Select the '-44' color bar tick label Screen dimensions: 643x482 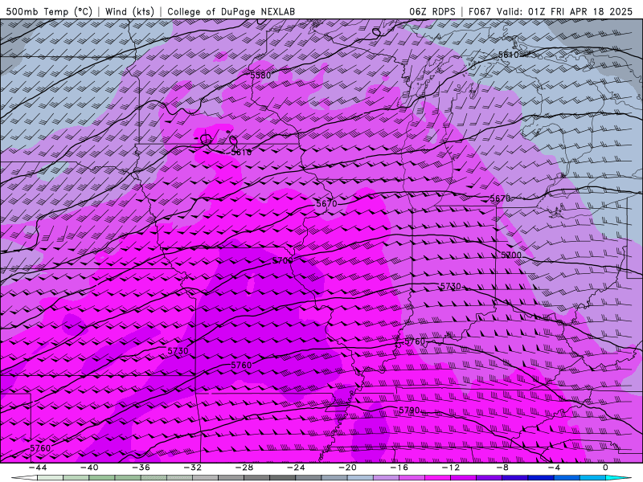click(x=38, y=468)
